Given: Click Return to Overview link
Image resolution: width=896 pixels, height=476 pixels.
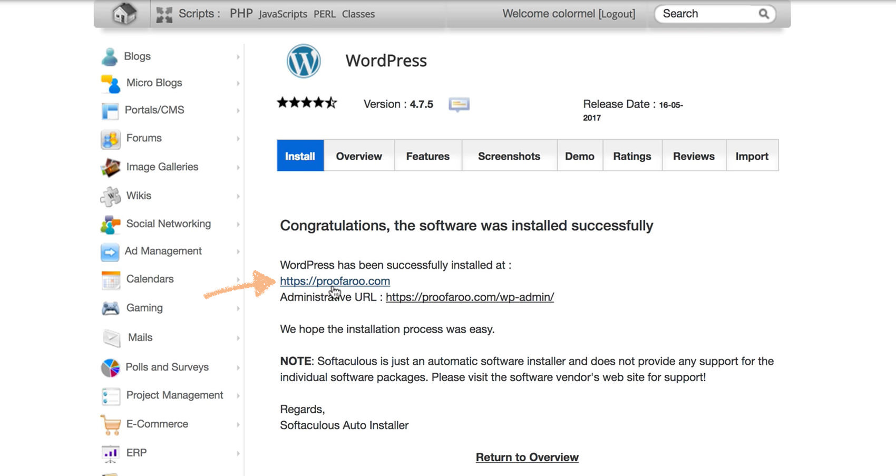Looking at the screenshot, I should point(527,457).
